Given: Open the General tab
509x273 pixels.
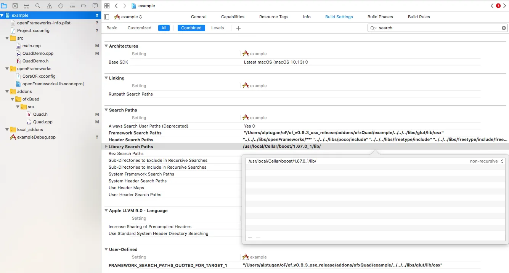Looking at the screenshot, I should [199, 17].
